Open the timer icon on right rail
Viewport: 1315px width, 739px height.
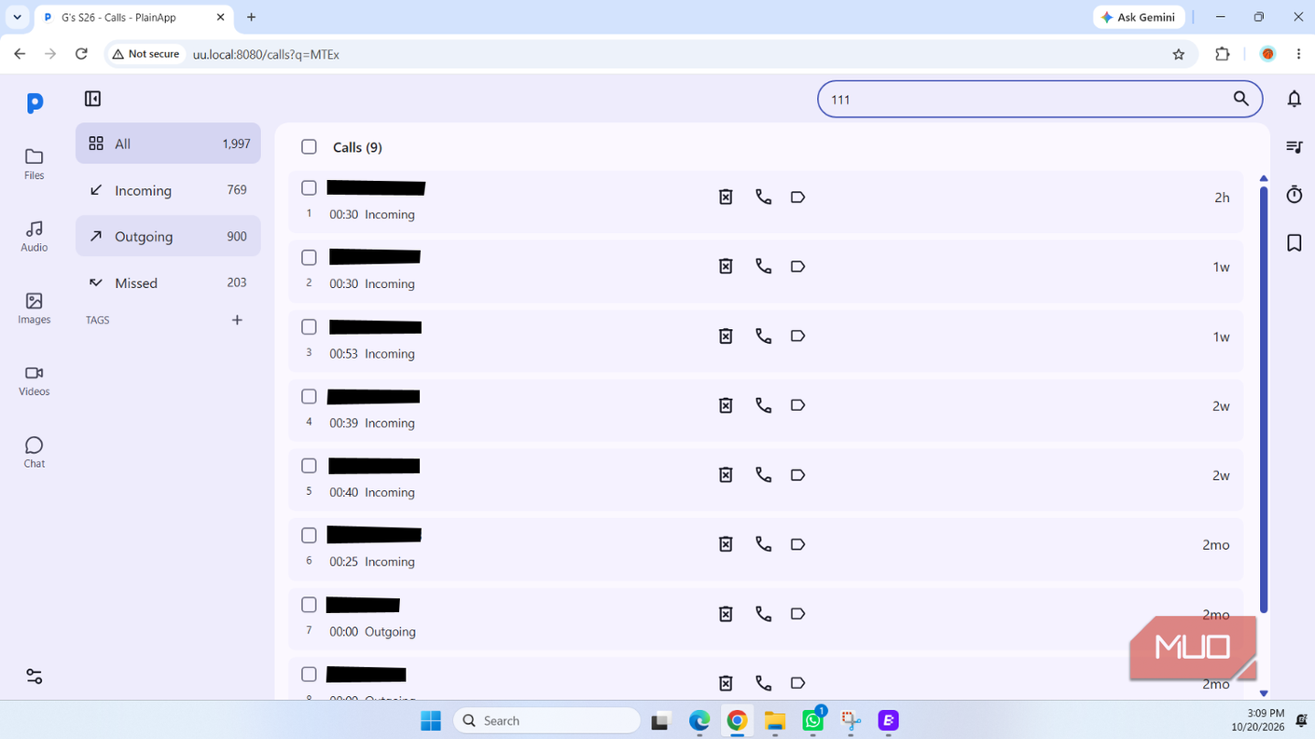tap(1294, 194)
